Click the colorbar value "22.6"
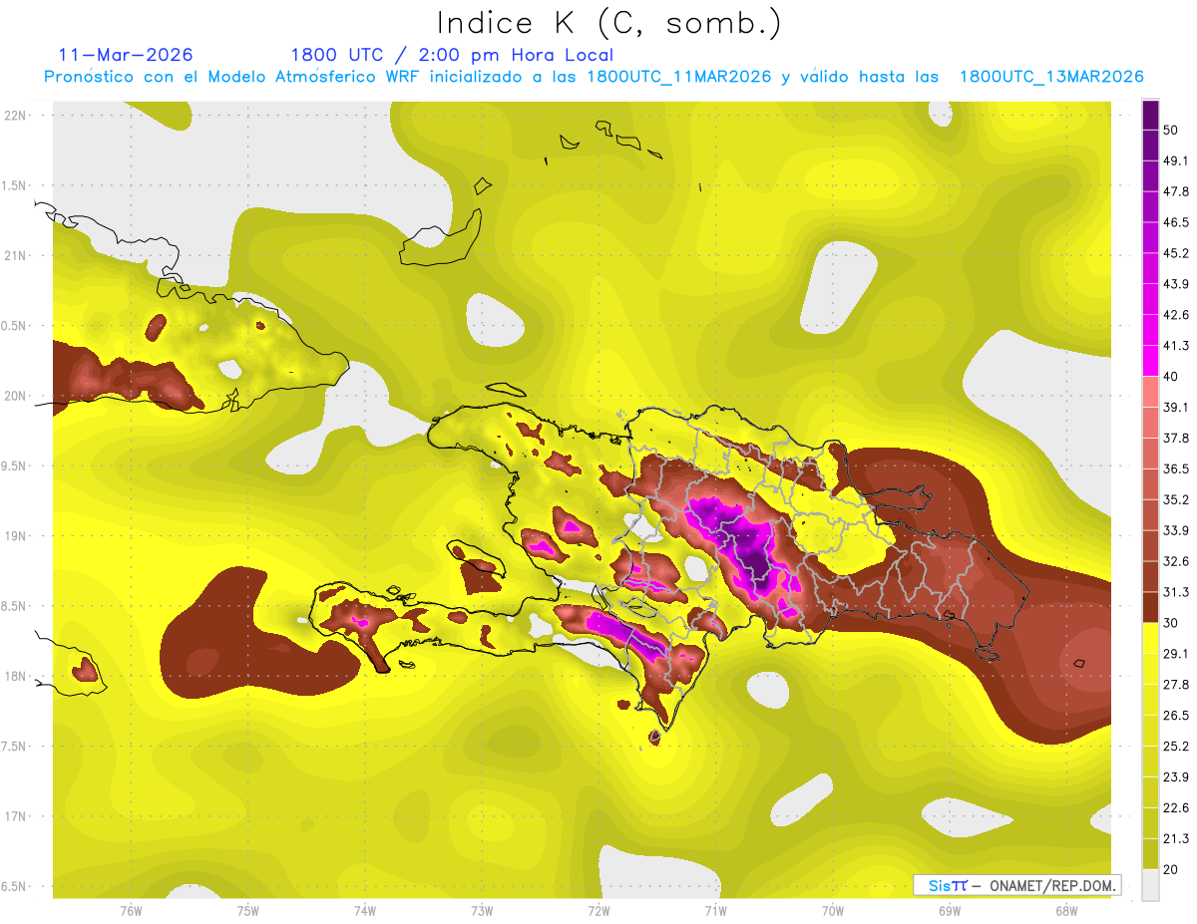 tap(1176, 808)
